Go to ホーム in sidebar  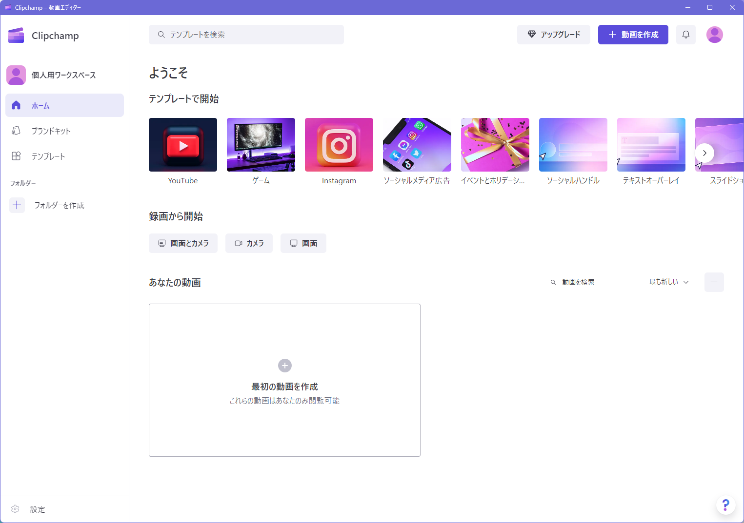click(x=64, y=105)
